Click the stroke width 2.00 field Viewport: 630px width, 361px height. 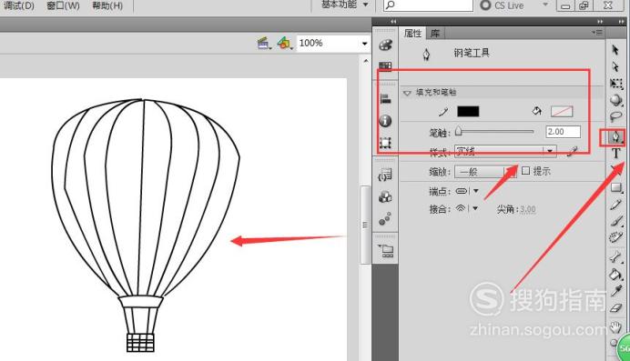pos(563,132)
